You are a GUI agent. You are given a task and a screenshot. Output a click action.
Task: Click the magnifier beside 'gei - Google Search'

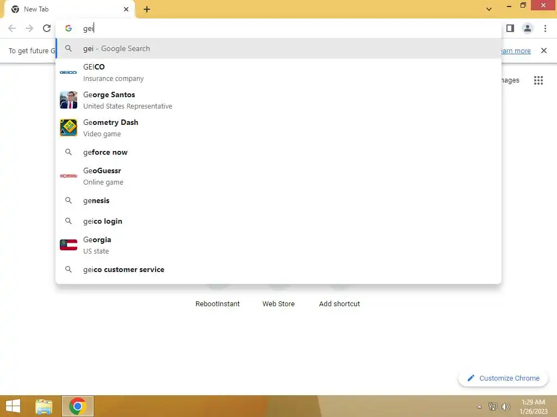69,48
